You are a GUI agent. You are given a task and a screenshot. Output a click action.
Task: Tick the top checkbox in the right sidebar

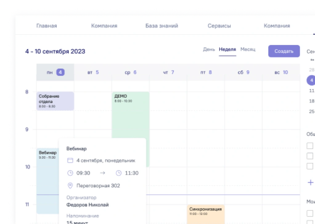pos(310,146)
